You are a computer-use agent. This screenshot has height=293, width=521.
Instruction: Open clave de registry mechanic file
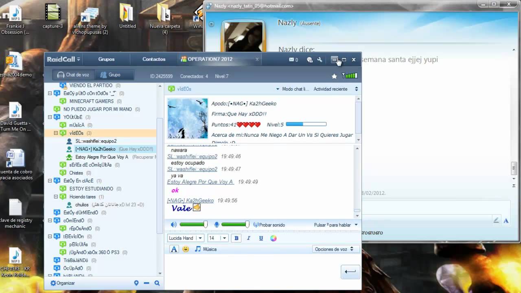click(x=15, y=214)
